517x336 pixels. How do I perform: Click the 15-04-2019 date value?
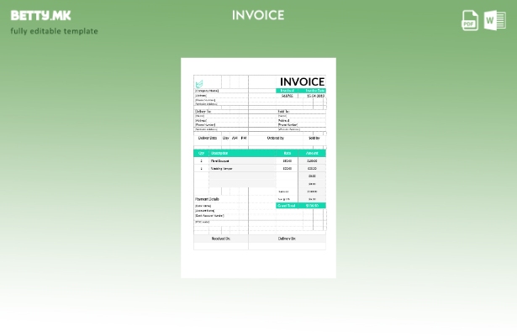coord(314,96)
